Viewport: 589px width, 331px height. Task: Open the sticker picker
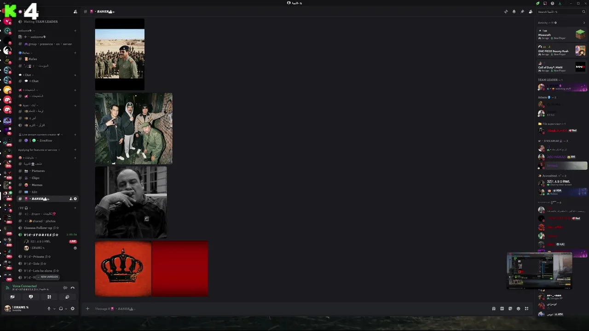tap(510, 308)
